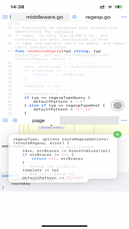Tap the gray circular floating button
Viewport: 129px width, 229px height.
point(118,105)
